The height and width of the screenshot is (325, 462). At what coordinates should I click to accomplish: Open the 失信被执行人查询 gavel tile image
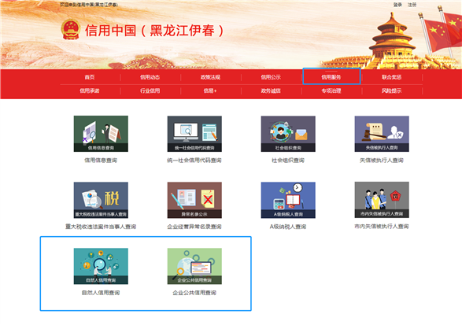click(382, 134)
